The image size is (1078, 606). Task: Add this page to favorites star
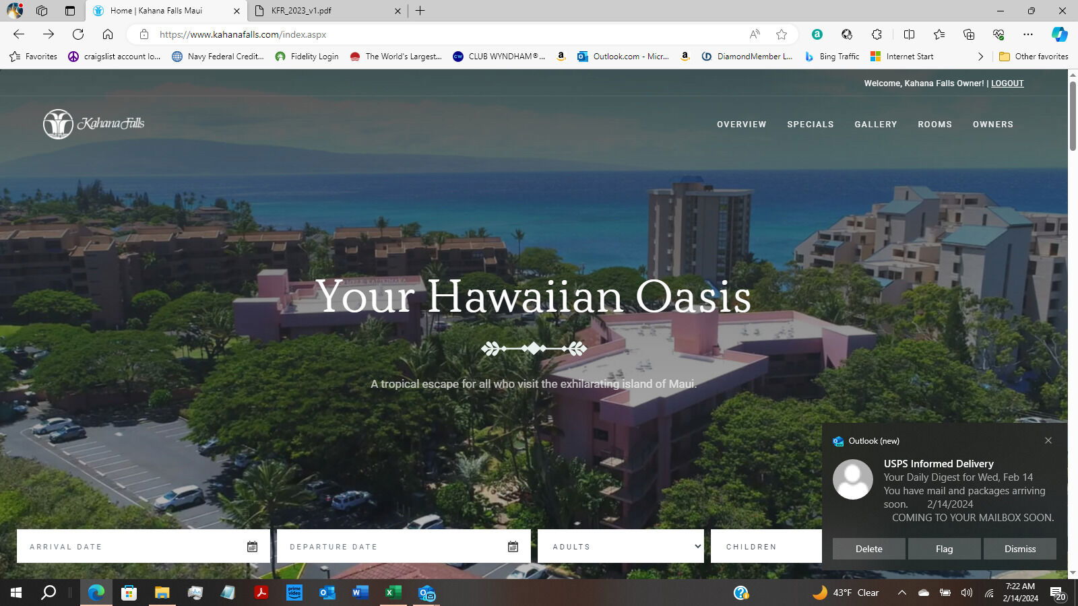781,34
